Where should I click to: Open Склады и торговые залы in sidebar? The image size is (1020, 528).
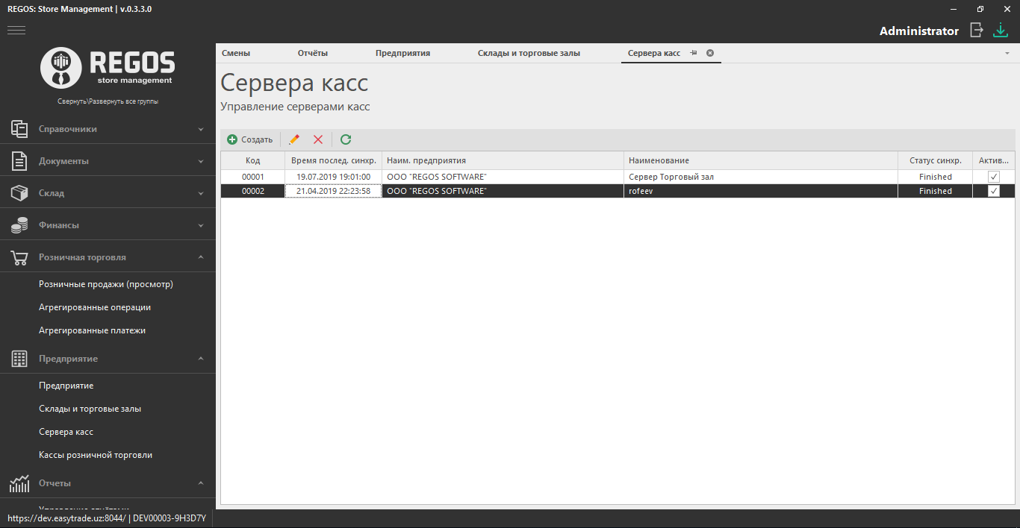tap(90, 409)
